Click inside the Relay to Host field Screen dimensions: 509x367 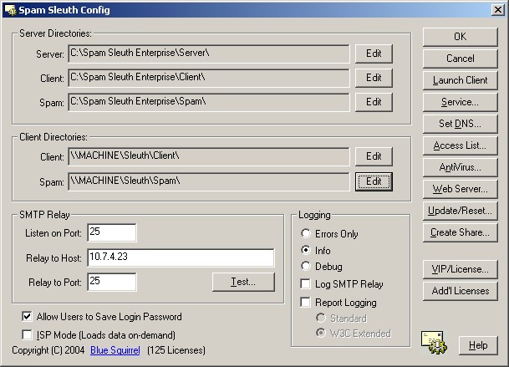click(x=180, y=257)
